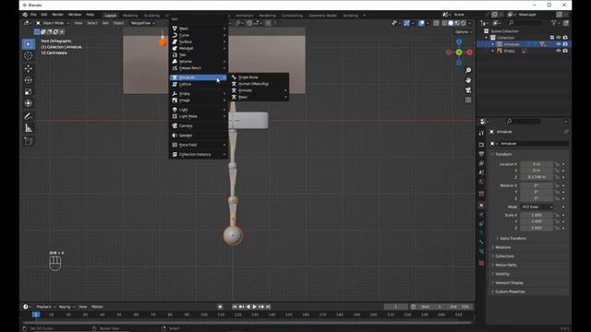The height and width of the screenshot is (332, 591).
Task: Click the Location X value field
Action: [537, 164]
